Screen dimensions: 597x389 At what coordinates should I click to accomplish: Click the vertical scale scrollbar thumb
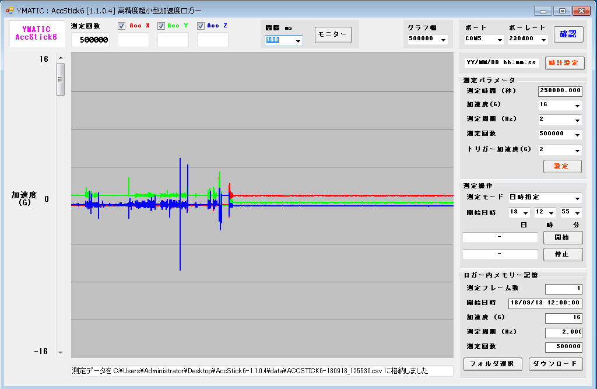point(60,79)
